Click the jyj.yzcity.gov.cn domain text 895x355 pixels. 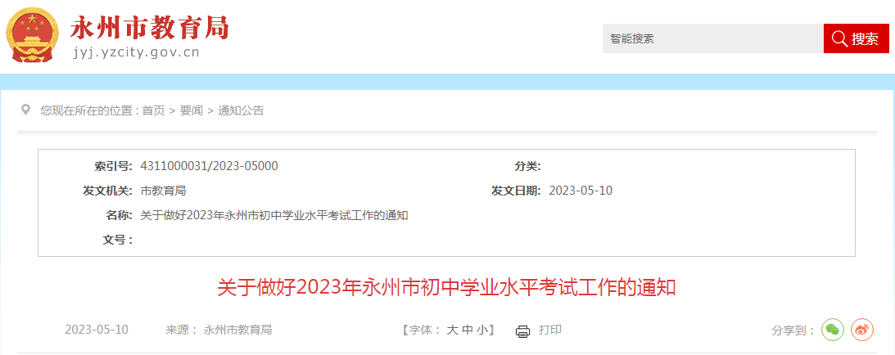click(x=137, y=53)
